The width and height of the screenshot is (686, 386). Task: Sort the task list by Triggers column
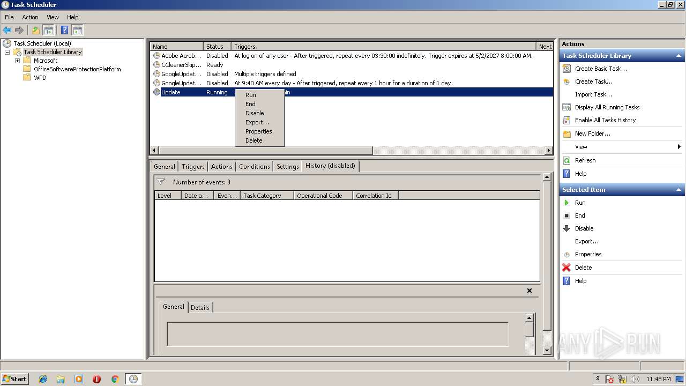(384, 47)
